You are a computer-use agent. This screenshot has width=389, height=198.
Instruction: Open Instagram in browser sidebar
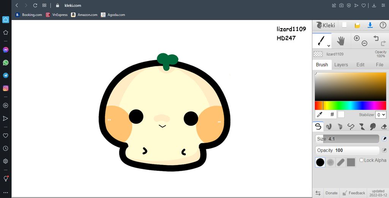pos(5,88)
